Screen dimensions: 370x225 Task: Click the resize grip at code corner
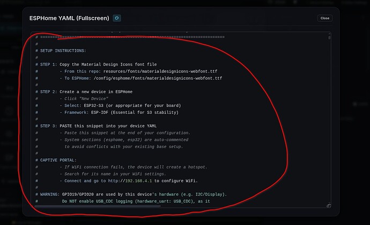point(329,206)
